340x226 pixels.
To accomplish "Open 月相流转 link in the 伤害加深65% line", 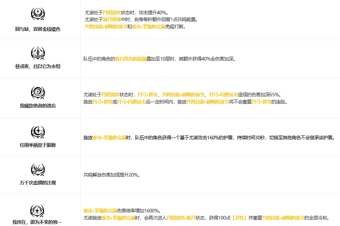I will point(111,95).
